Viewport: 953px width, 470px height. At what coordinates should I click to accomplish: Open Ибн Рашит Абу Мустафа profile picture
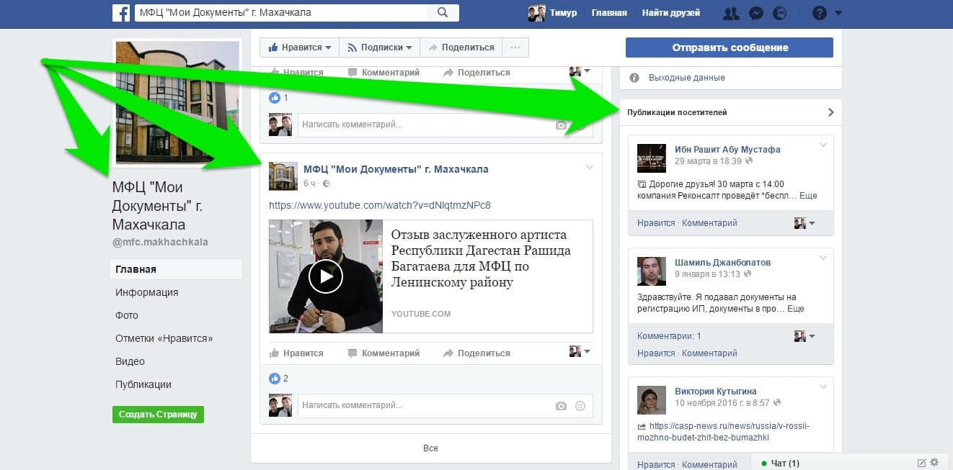[652, 158]
